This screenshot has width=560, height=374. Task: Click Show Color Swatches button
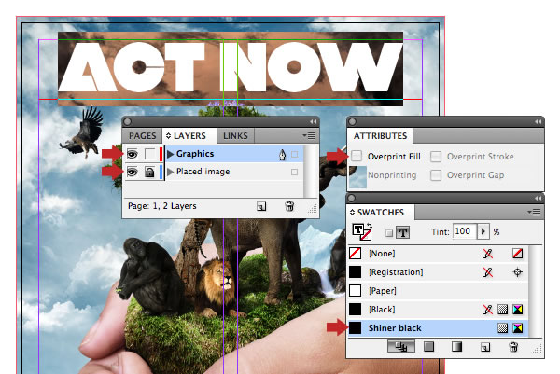429,347
